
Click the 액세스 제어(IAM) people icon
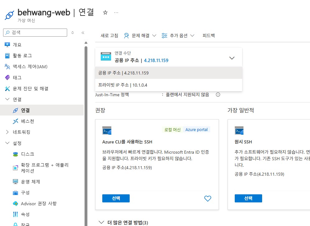[7, 67]
